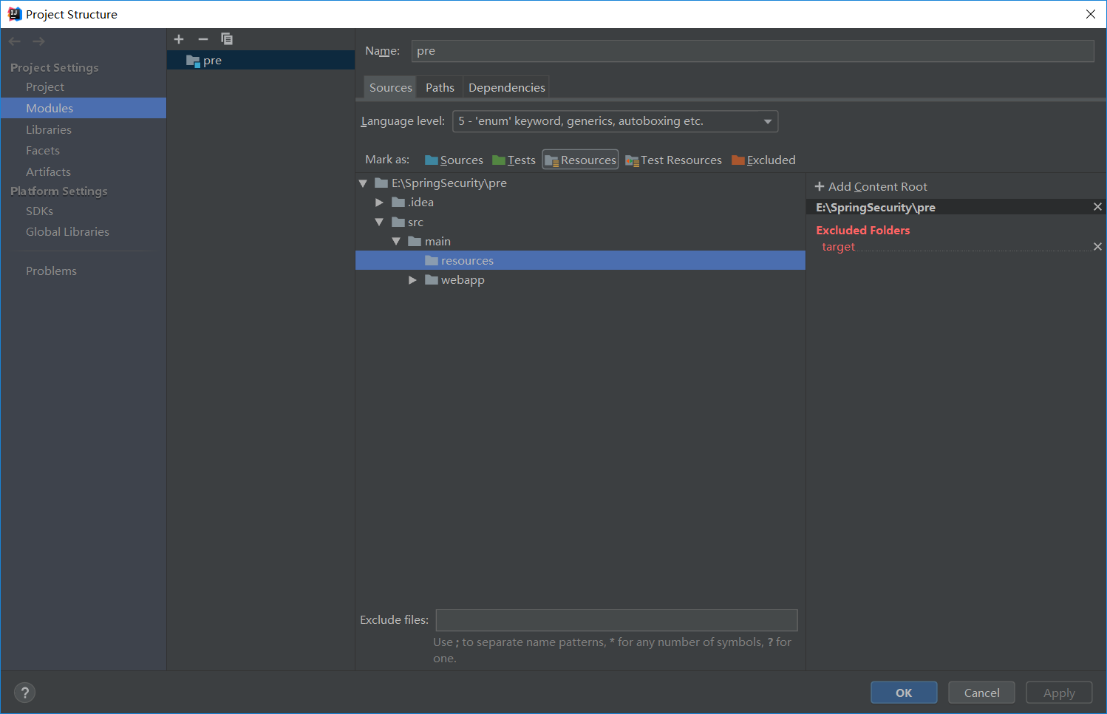Screen dimensions: 1107x714
Task: Toggle the Resources mark button
Action: point(580,159)
